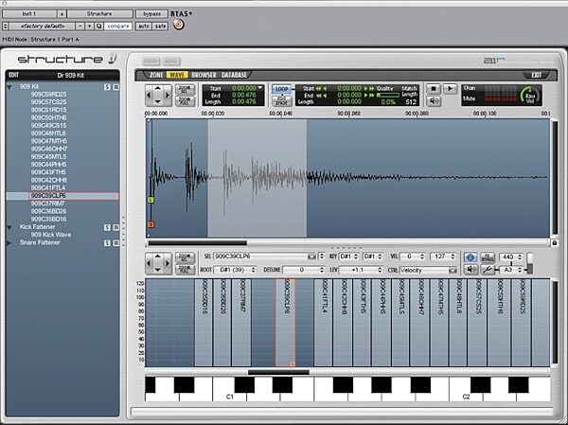The width and height of the screenshot is (568, 425).
Task: Click the green L loop marker
Action: 151,200
